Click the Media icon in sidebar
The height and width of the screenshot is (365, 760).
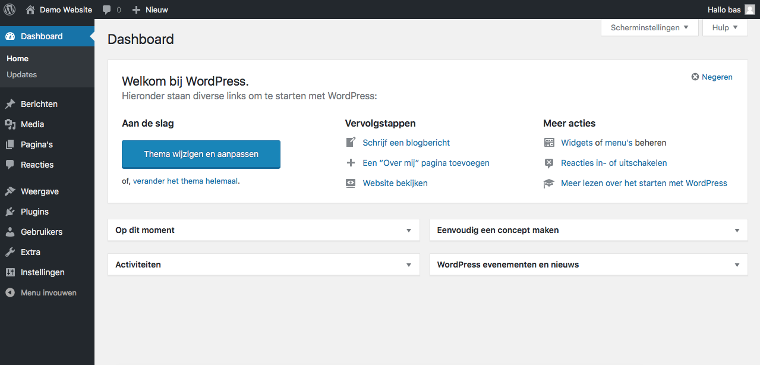coord(10,124)
